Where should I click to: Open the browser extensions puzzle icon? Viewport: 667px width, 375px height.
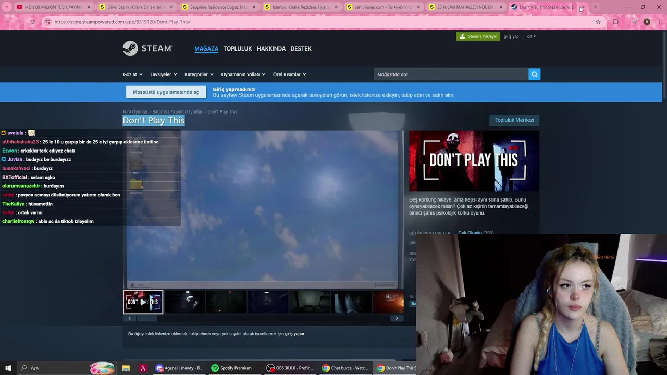click(x=615, y=22)
